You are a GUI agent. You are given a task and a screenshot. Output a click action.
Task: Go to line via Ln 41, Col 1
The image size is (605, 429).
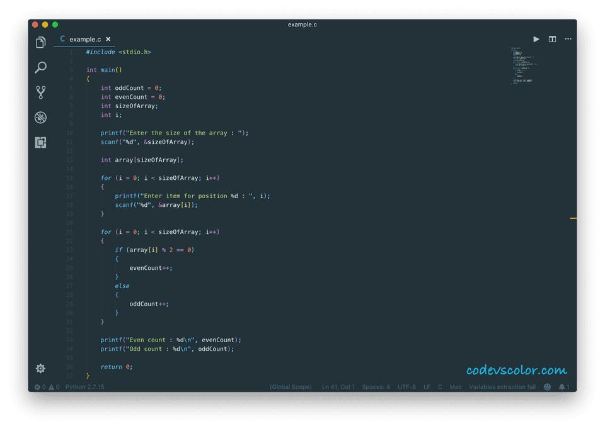click(x=338, y=387)
